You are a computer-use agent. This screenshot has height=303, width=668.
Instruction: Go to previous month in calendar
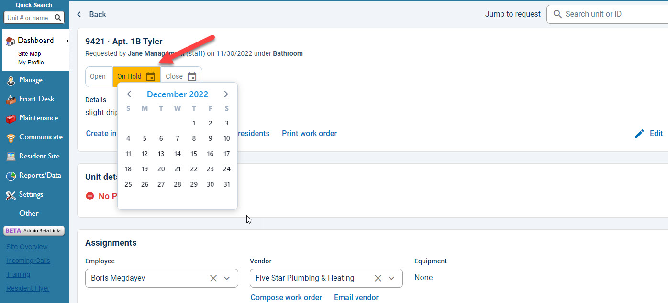tap(129, 94)
